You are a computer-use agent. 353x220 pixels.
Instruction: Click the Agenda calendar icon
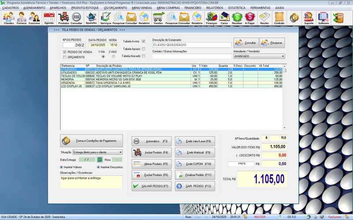point(49,18)
